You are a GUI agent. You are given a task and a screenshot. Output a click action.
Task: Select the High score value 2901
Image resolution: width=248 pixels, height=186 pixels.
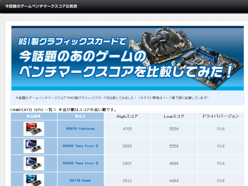coord(127,164)
